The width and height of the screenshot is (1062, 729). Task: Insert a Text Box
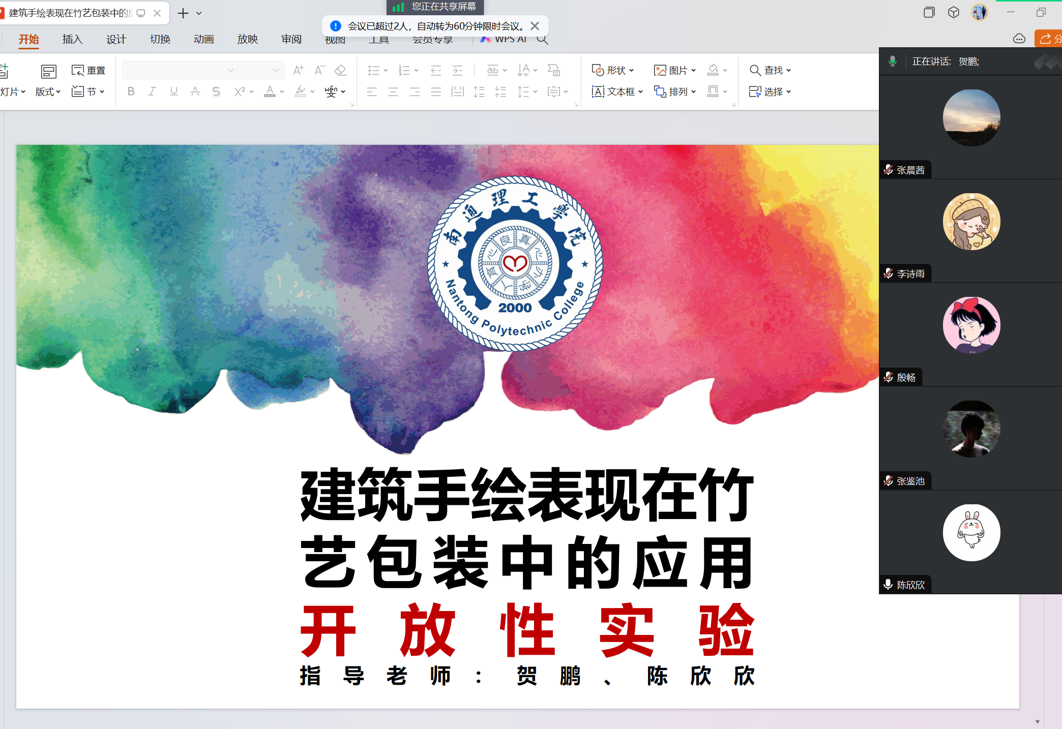617,92
